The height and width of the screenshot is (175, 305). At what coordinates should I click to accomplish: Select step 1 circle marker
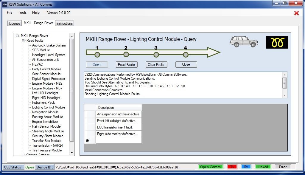97,55
